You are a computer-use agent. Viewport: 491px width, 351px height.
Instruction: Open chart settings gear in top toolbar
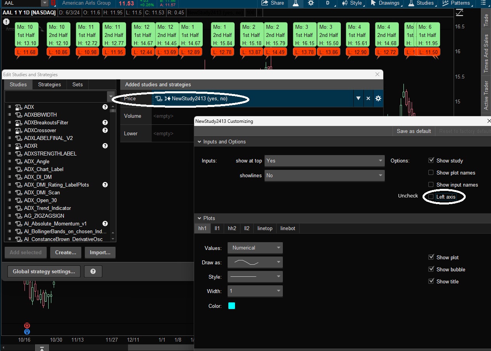click(310, 3)
